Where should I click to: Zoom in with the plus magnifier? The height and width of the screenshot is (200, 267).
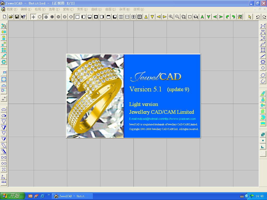(x=171, y=17)
